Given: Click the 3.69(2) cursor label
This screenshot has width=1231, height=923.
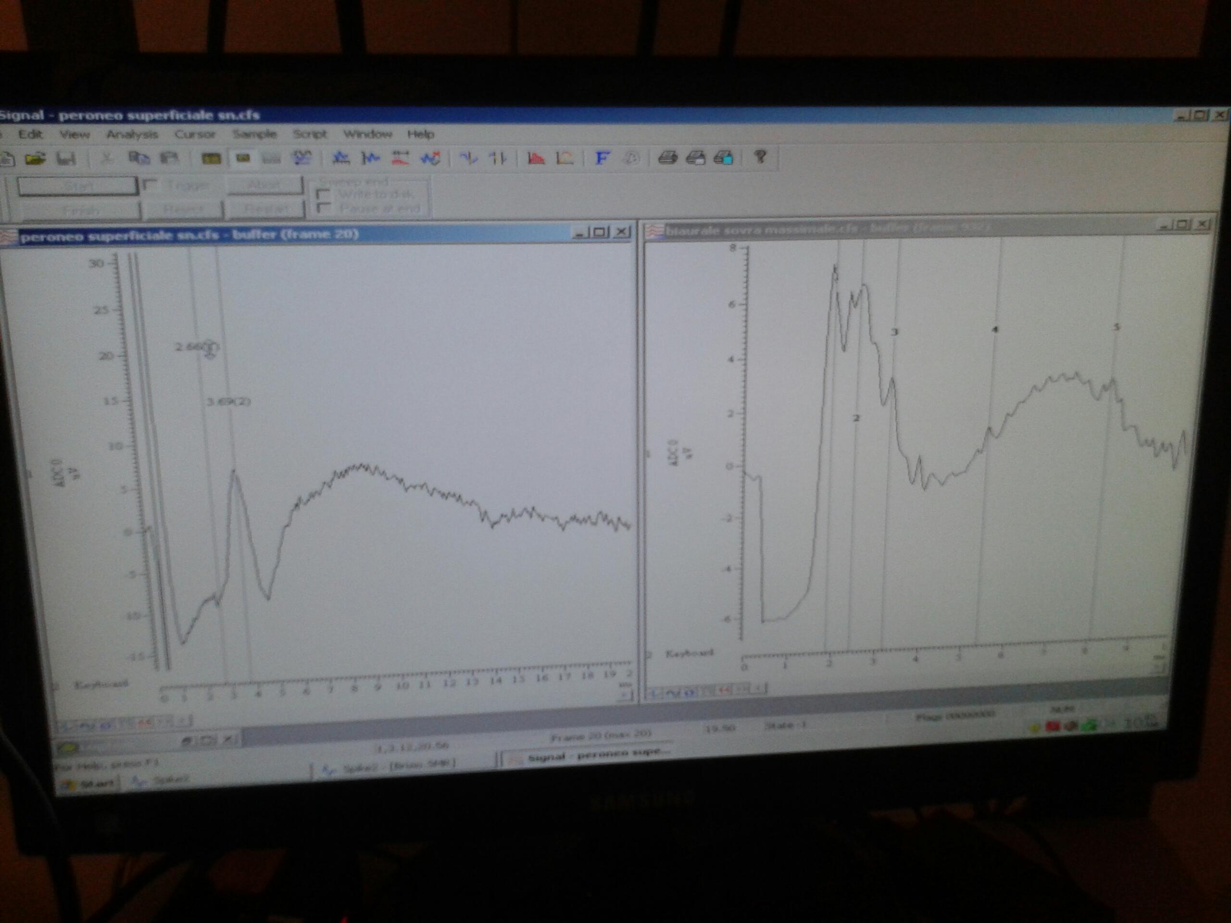Looking at the screenshot, I should pos(229,402).
